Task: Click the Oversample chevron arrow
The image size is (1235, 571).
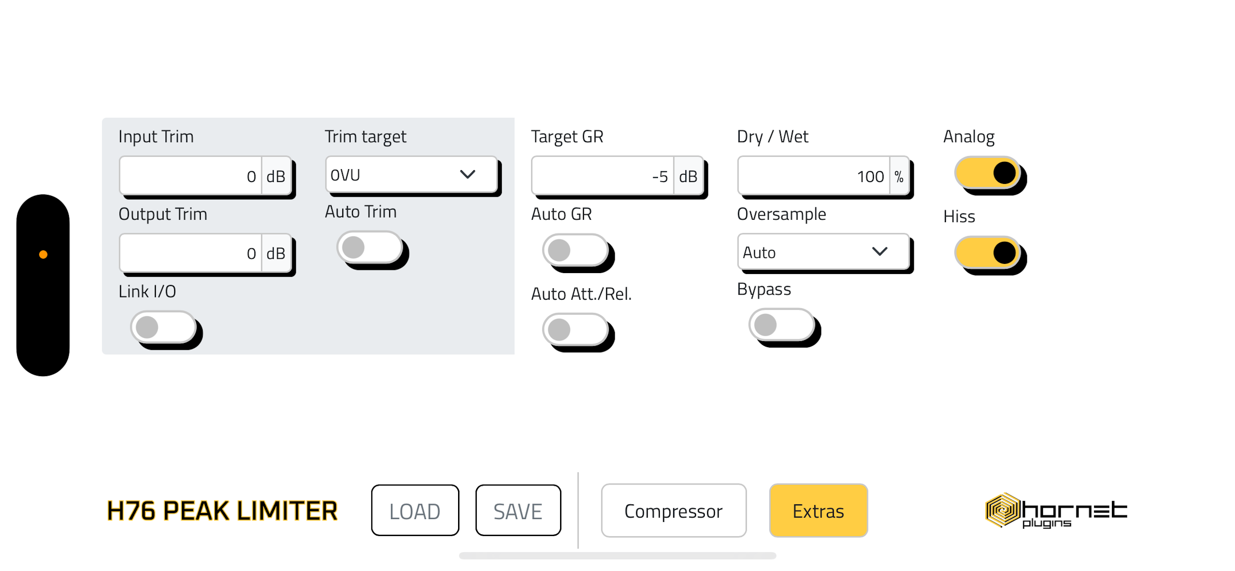Action: [879, 251]
